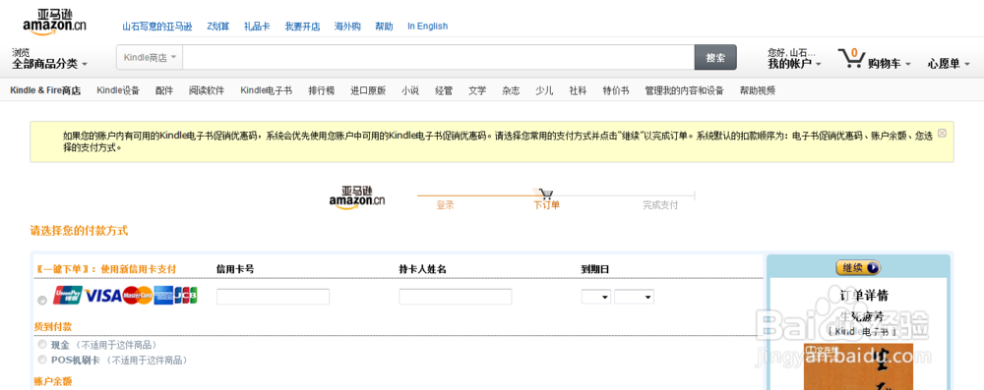Click the 持卡人姓名 cardholder name field
The image size is (984, 390).
click(455, 297)
